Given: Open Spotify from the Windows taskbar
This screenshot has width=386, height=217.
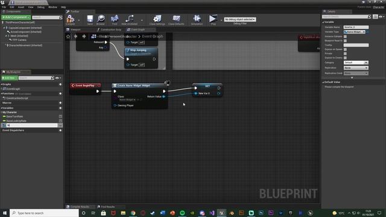Looking at the screenshot, I should coord(182,213).
